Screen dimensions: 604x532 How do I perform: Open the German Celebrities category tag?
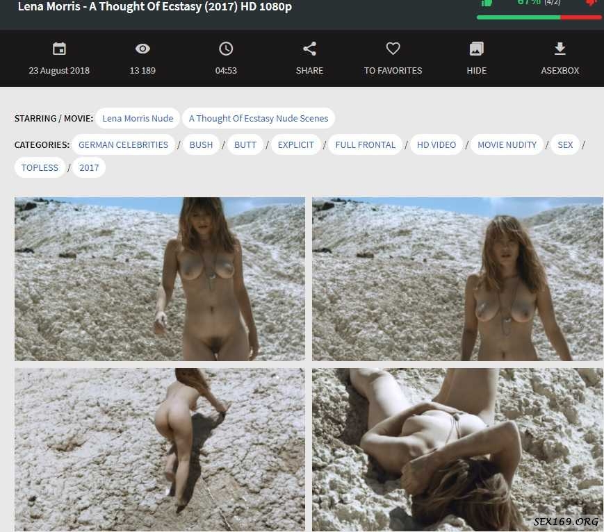123,144
